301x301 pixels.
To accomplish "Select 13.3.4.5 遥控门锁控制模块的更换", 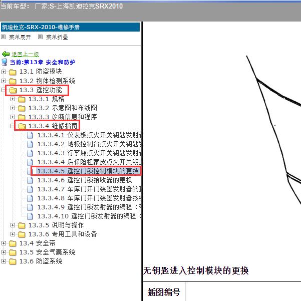I will [88, 171].
